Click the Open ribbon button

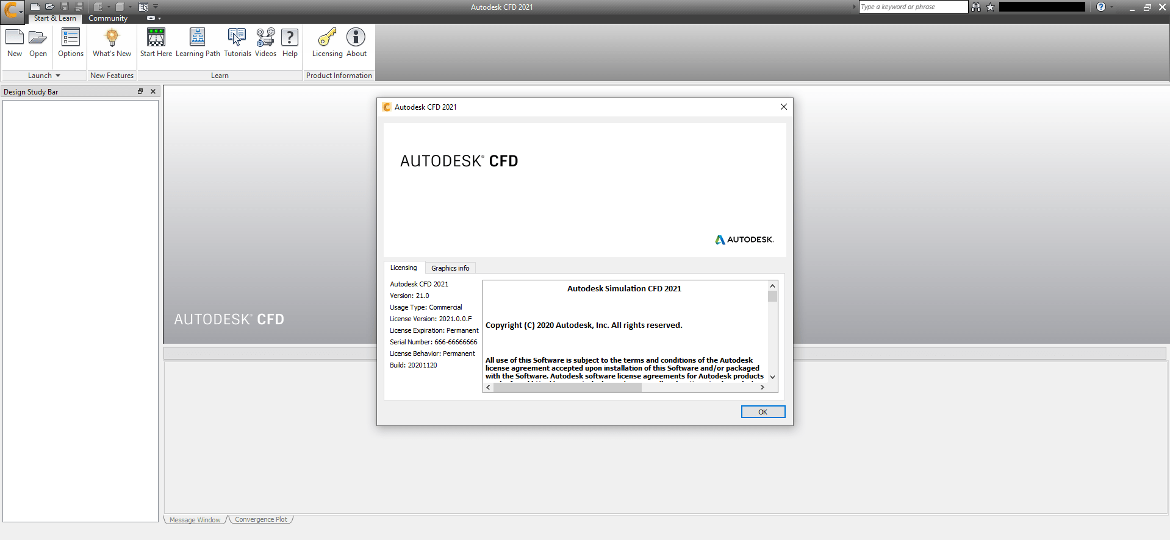pyautogui.click(x=38, y=43)
